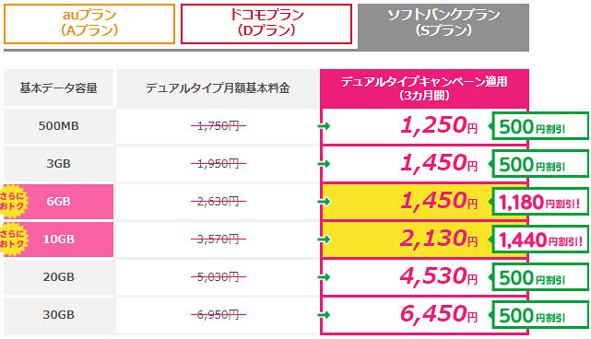Click the green arrow in the 30GB row
591x339 pixels.
click(x=325, y=315)
